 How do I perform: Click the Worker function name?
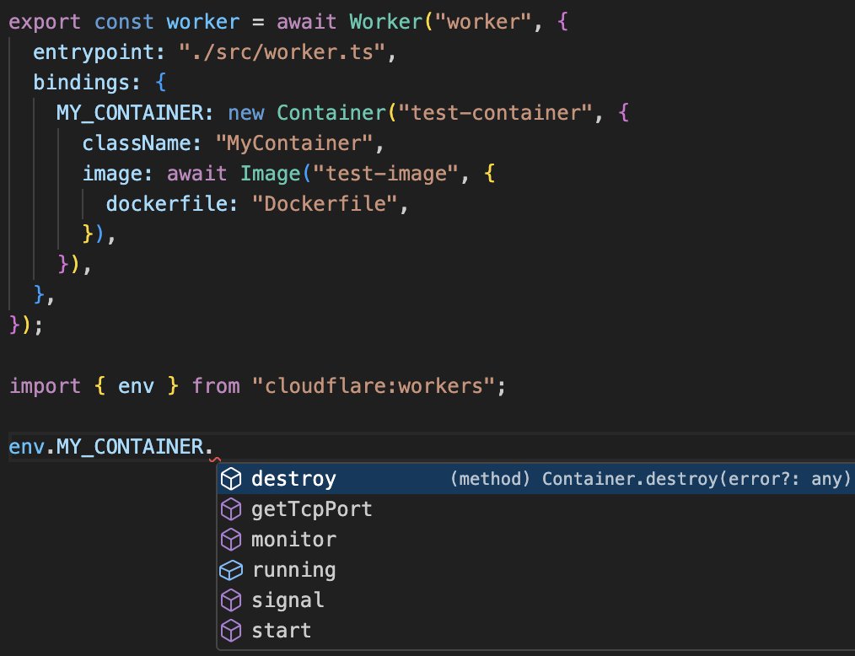pyautogui.click(x=385, y=22)
